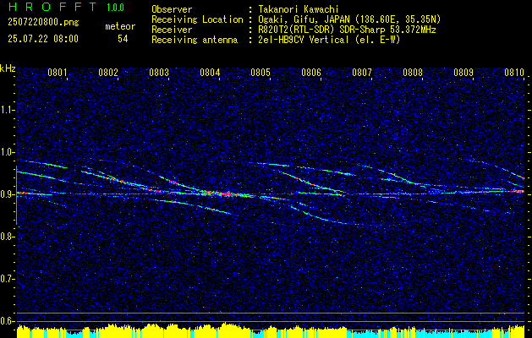Click the 0806 time marker
Viewport: 532px width, 338px height.
(x=311, y=73)
